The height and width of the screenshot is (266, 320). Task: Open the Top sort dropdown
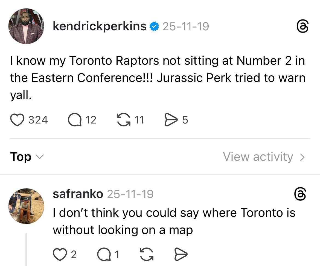21,157
